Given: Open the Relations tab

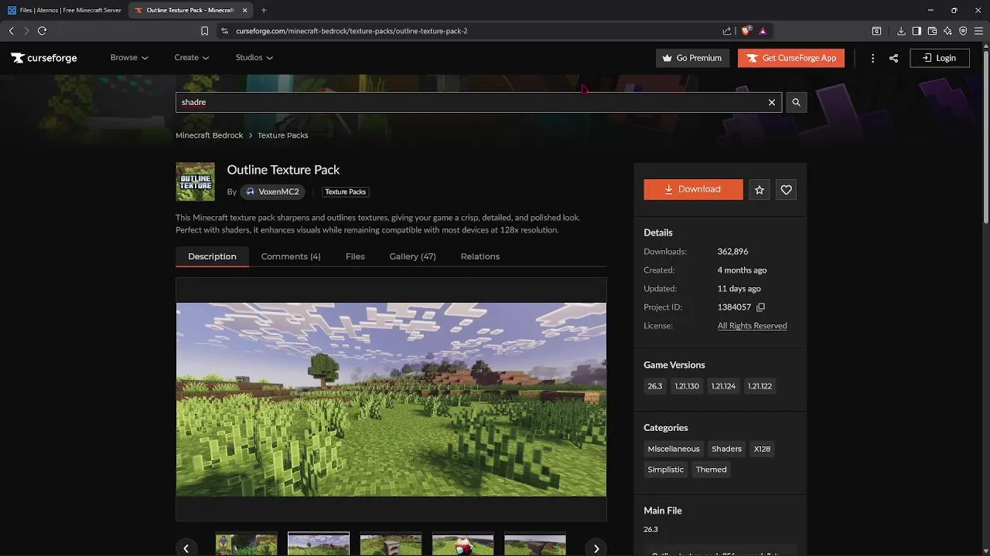Looking at the screenshot, I should click(480, 256).
